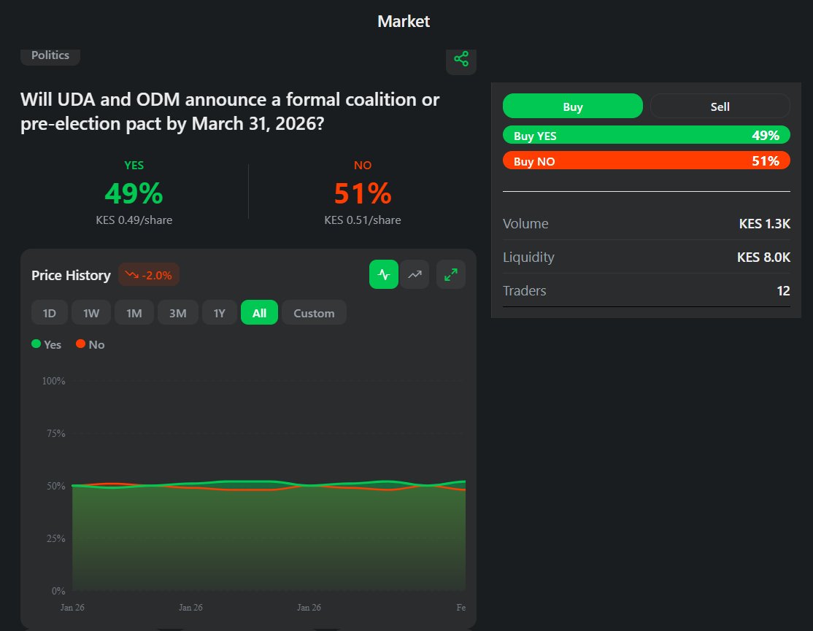Select the All time range
The height and width of the screenshot is (631, 813).
[x=259, y=313]
